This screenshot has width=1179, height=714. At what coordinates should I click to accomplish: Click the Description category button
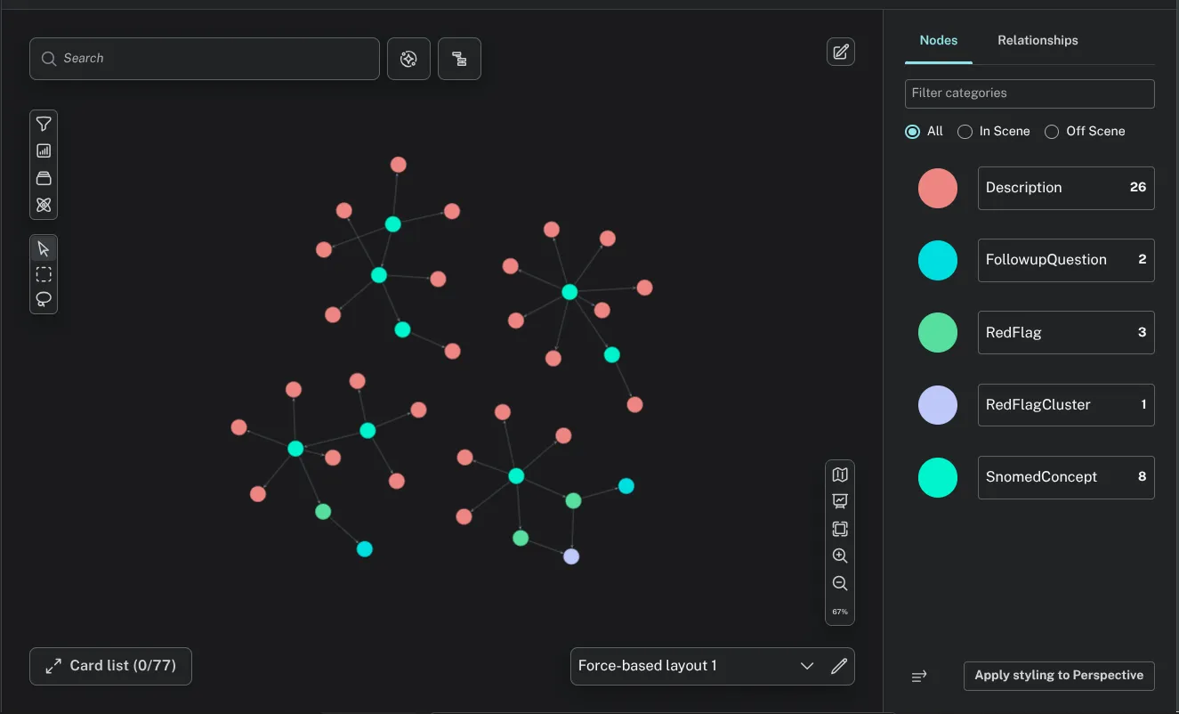click(x=1066, y=188)
